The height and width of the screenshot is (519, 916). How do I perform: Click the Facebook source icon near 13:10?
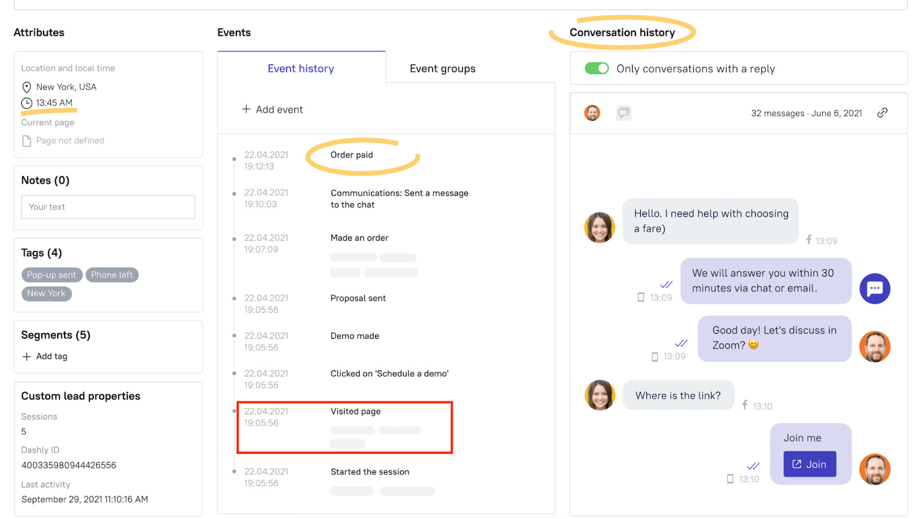[745, 405]
